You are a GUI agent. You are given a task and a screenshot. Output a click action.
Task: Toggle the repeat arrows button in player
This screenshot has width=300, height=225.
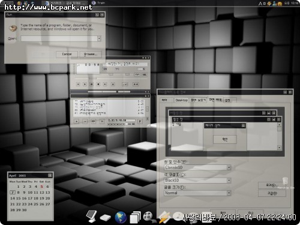tap(136, 85)
